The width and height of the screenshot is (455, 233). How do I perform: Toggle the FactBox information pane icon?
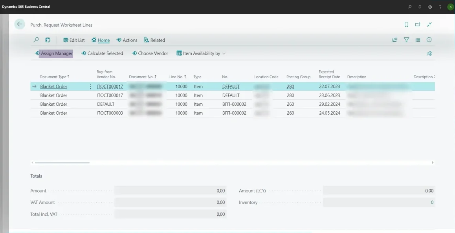click(429, 40)
